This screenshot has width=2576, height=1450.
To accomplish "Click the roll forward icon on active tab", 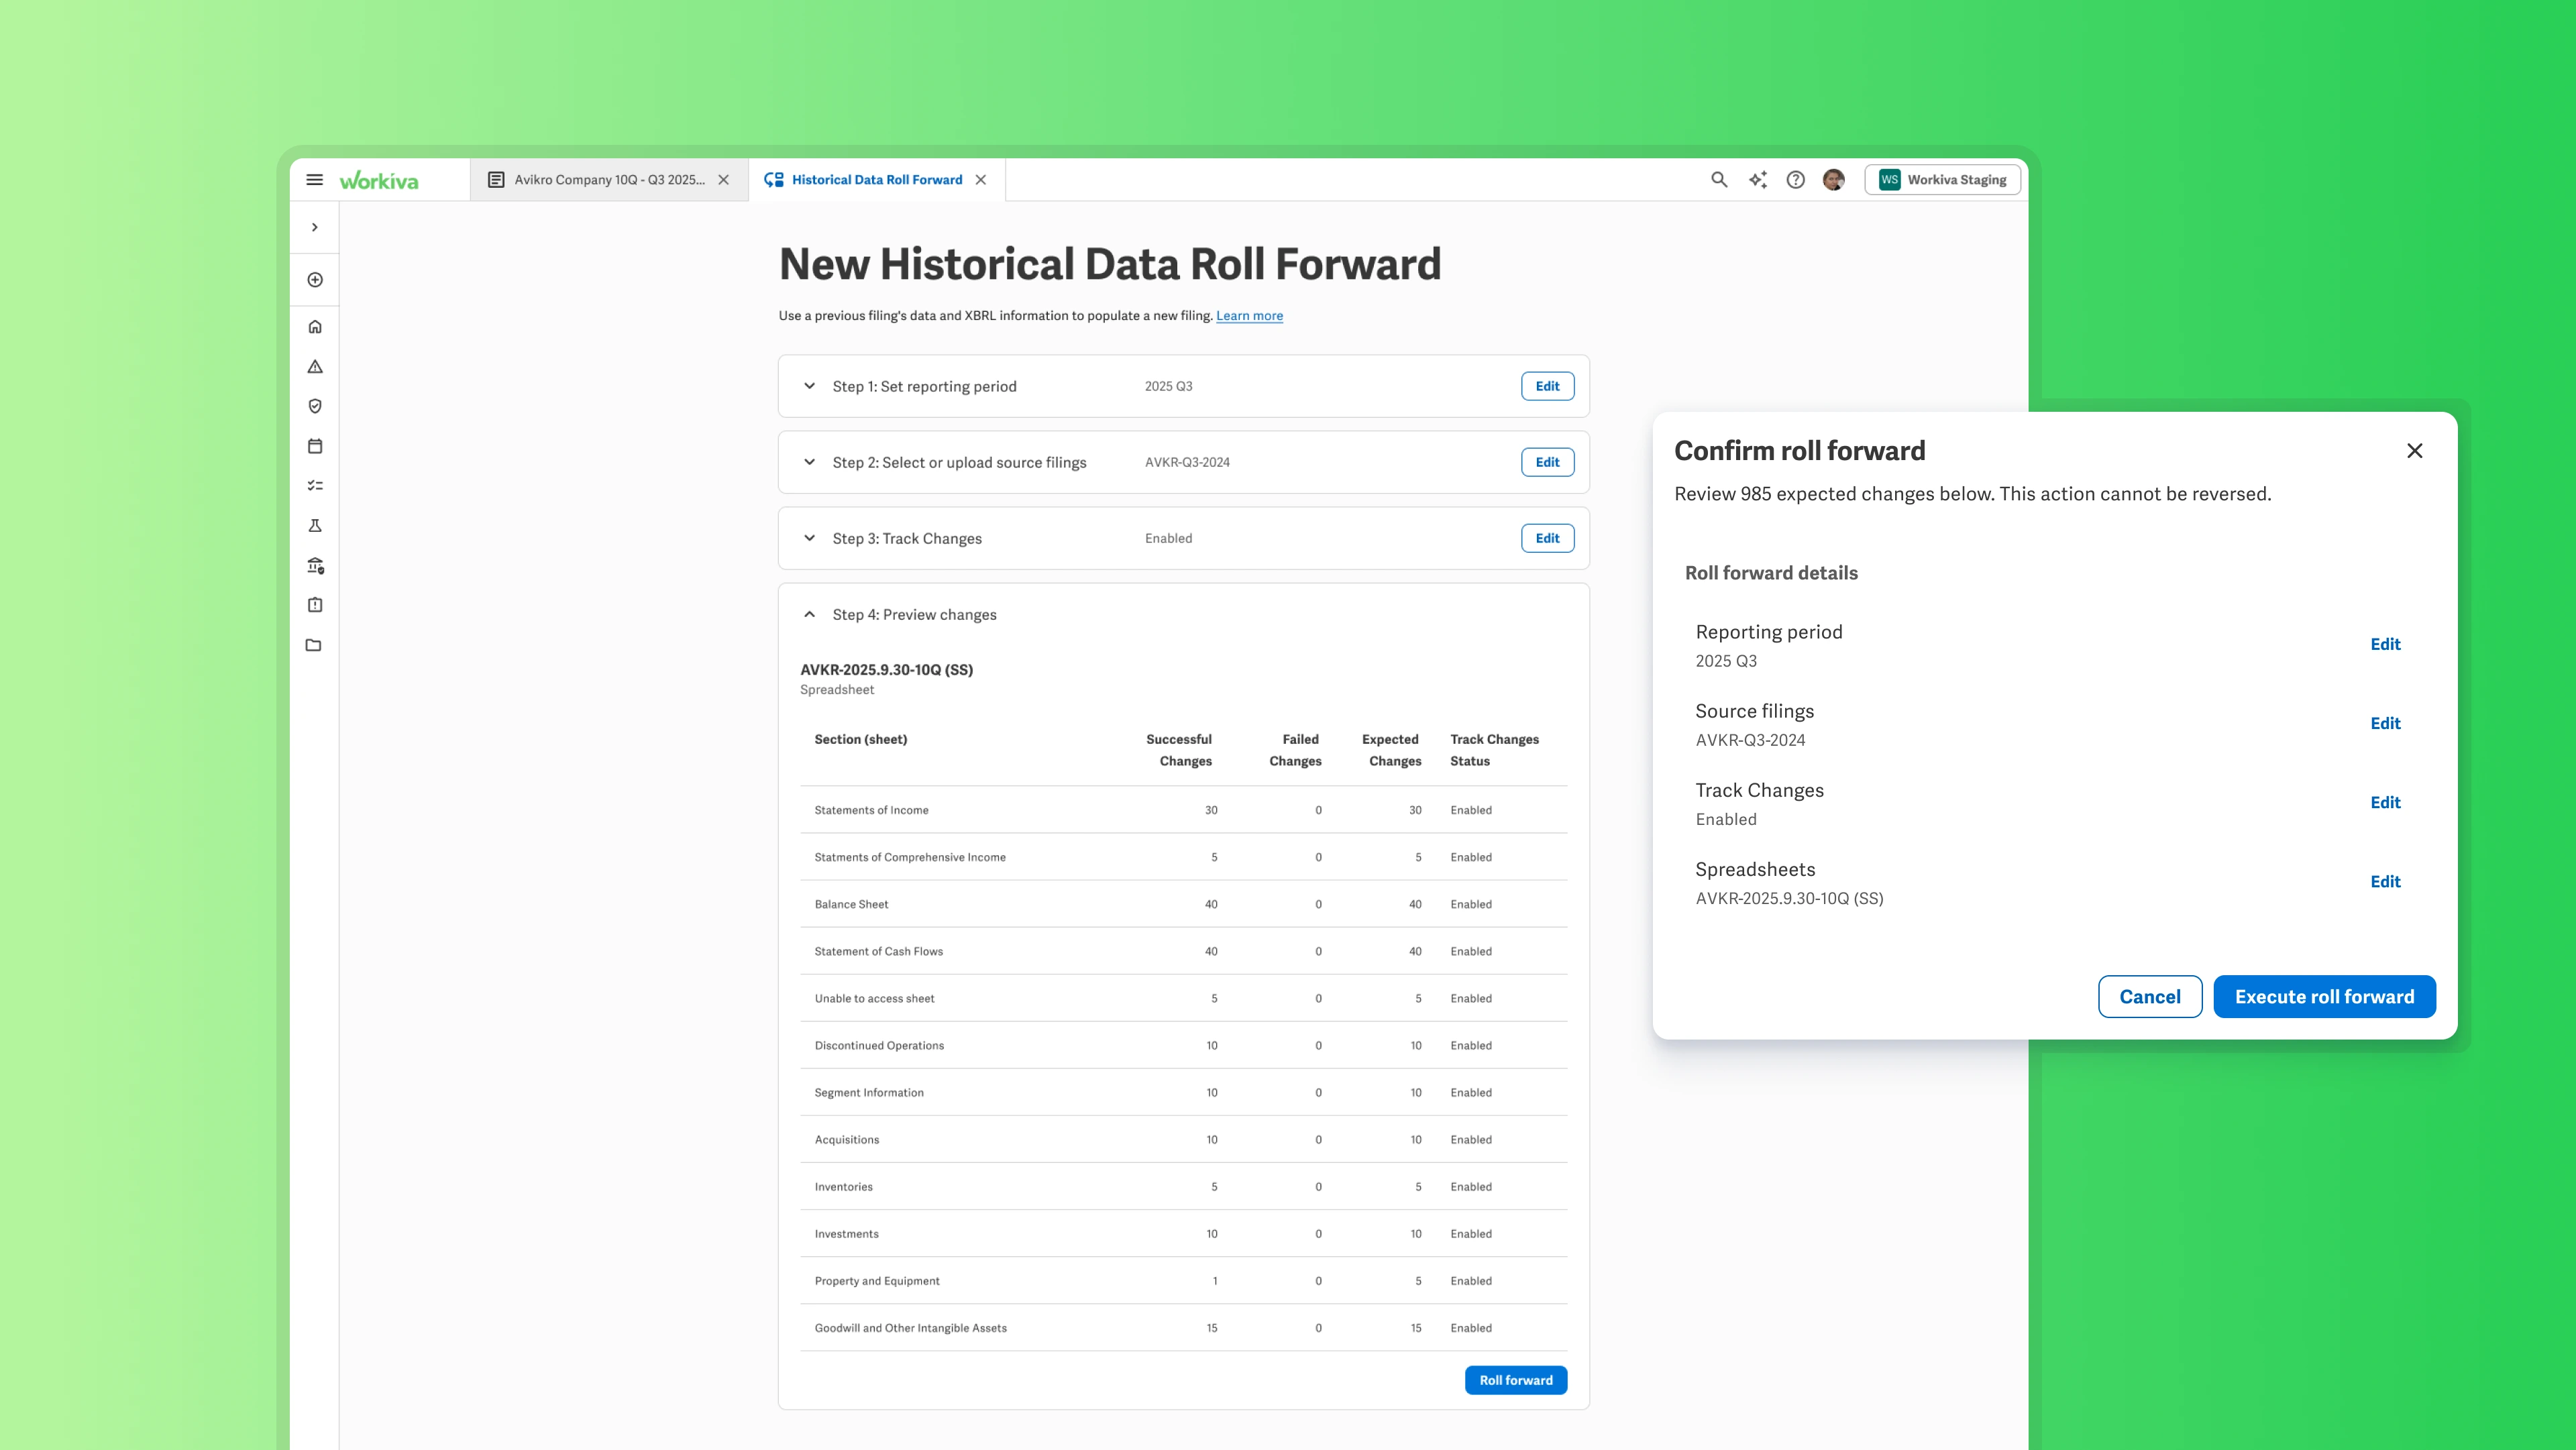I will (774, 180).
